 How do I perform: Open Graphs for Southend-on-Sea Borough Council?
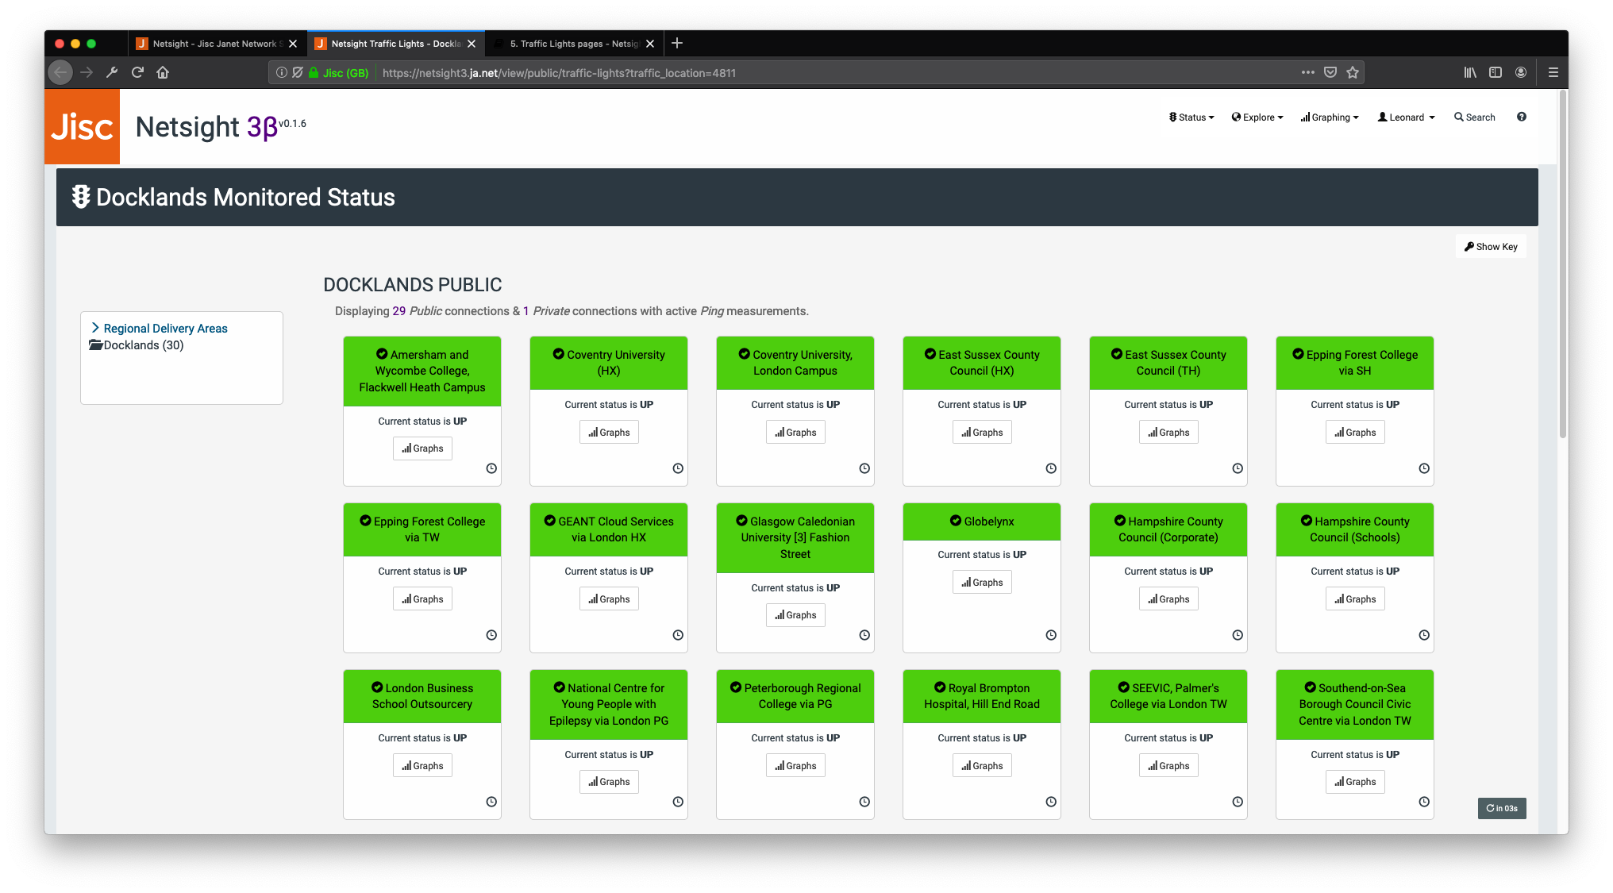[1355, 782]
